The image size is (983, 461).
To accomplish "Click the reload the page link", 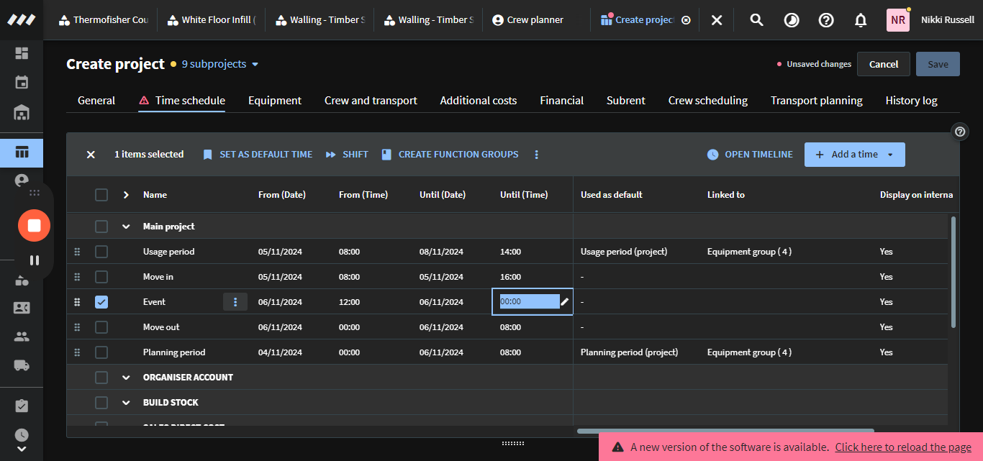I will pos(902,447).
